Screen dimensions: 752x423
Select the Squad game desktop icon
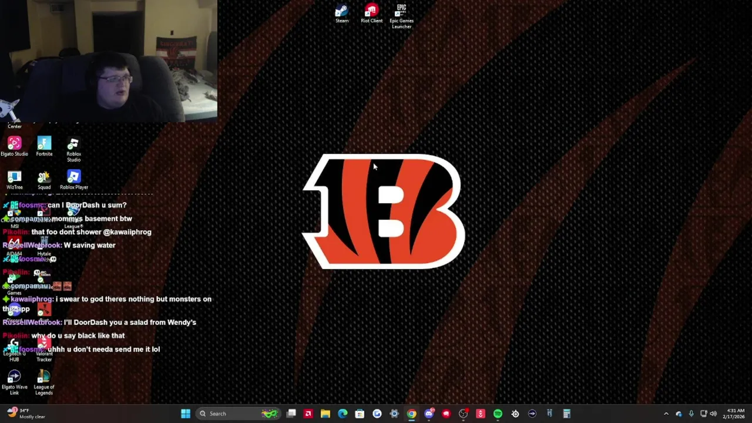44,180
